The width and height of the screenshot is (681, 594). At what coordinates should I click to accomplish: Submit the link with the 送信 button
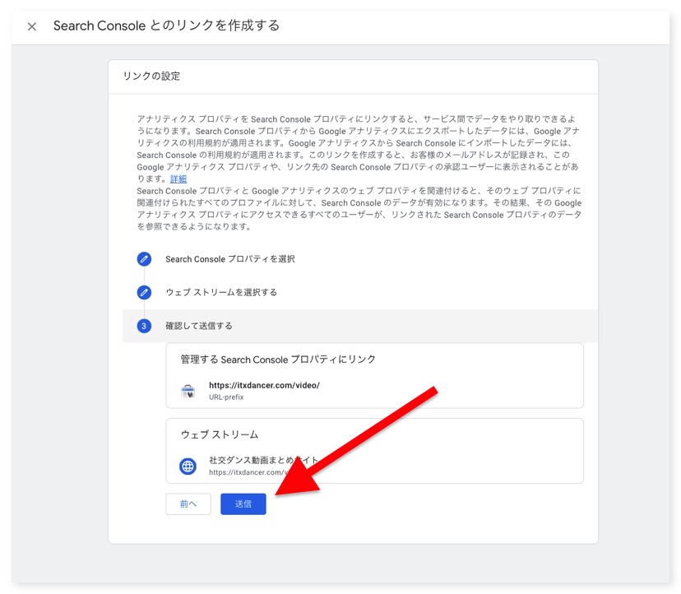(243, 504)
